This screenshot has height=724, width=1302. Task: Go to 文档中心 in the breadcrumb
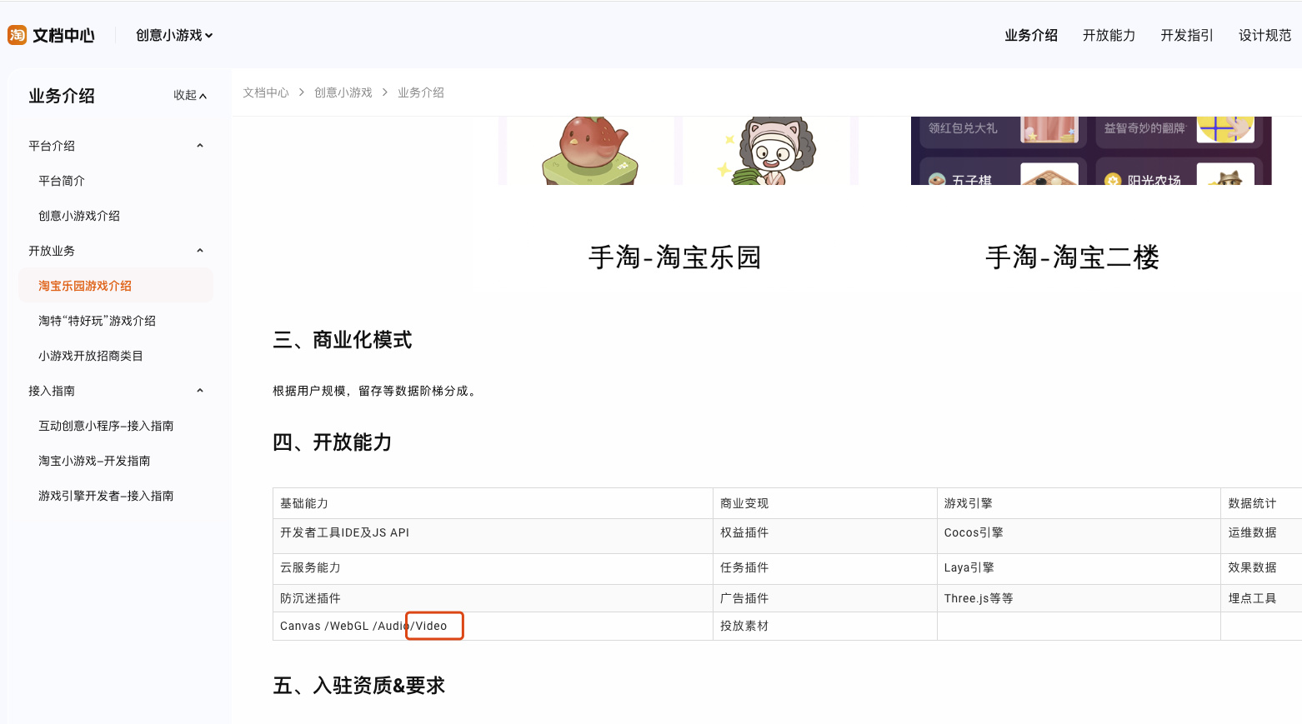(x=266, y=92)
